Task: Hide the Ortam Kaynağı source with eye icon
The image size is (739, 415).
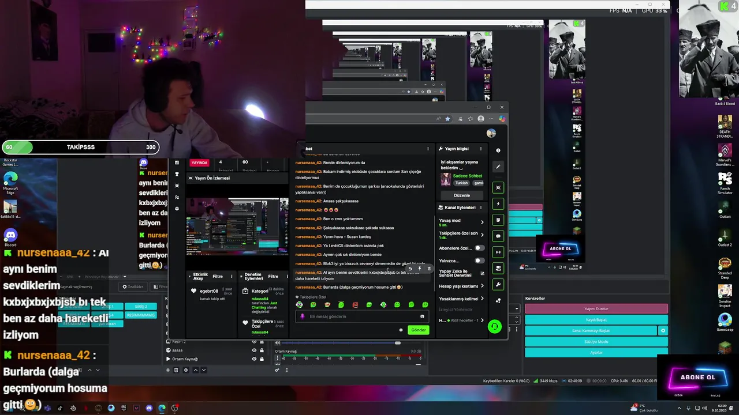Action: 254,359
